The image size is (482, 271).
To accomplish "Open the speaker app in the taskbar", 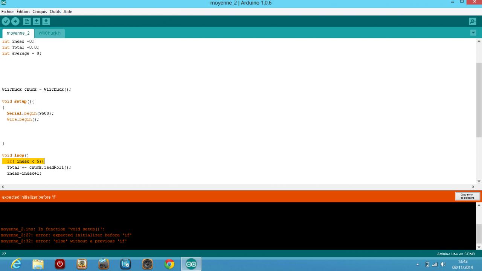I will click(147, 264).
